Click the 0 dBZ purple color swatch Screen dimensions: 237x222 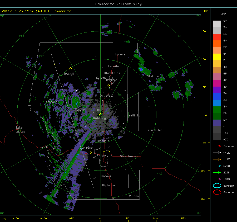pyautogui.click(x=217, y=123)
